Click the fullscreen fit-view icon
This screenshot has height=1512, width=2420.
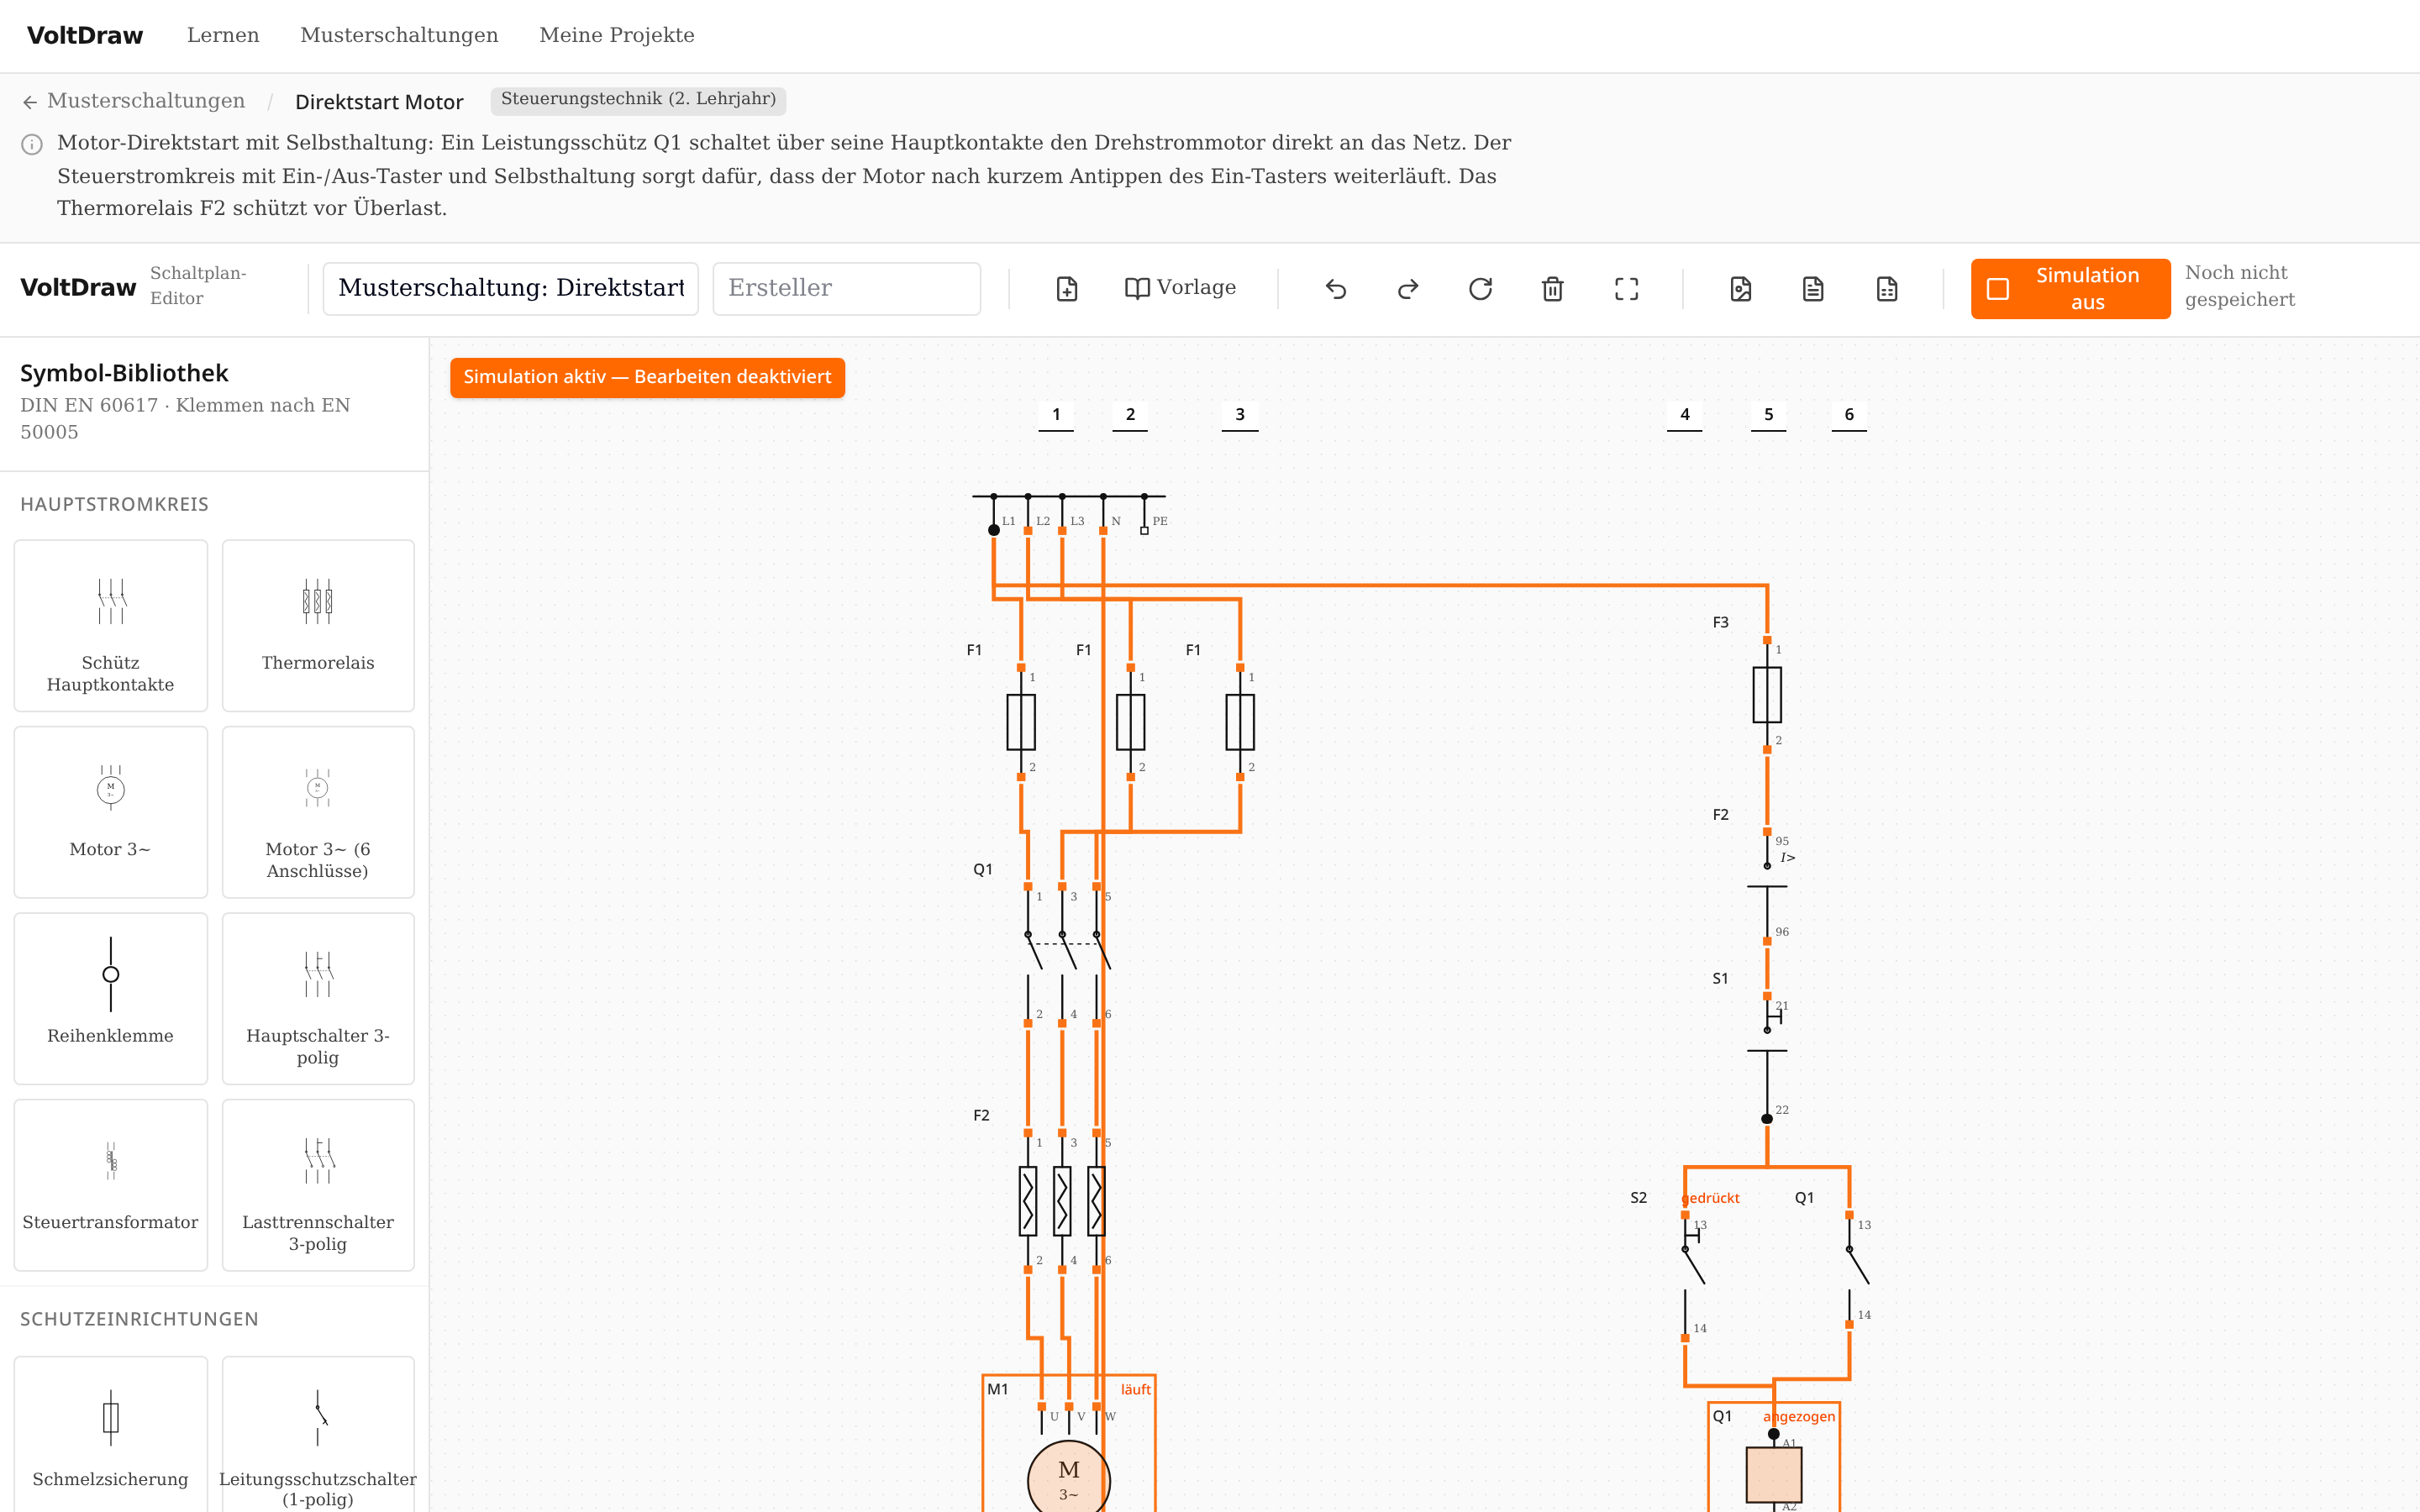1627,289
